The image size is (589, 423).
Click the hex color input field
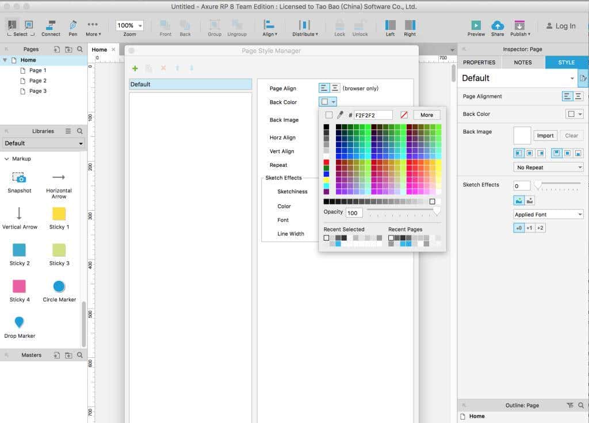coord(373,115)
